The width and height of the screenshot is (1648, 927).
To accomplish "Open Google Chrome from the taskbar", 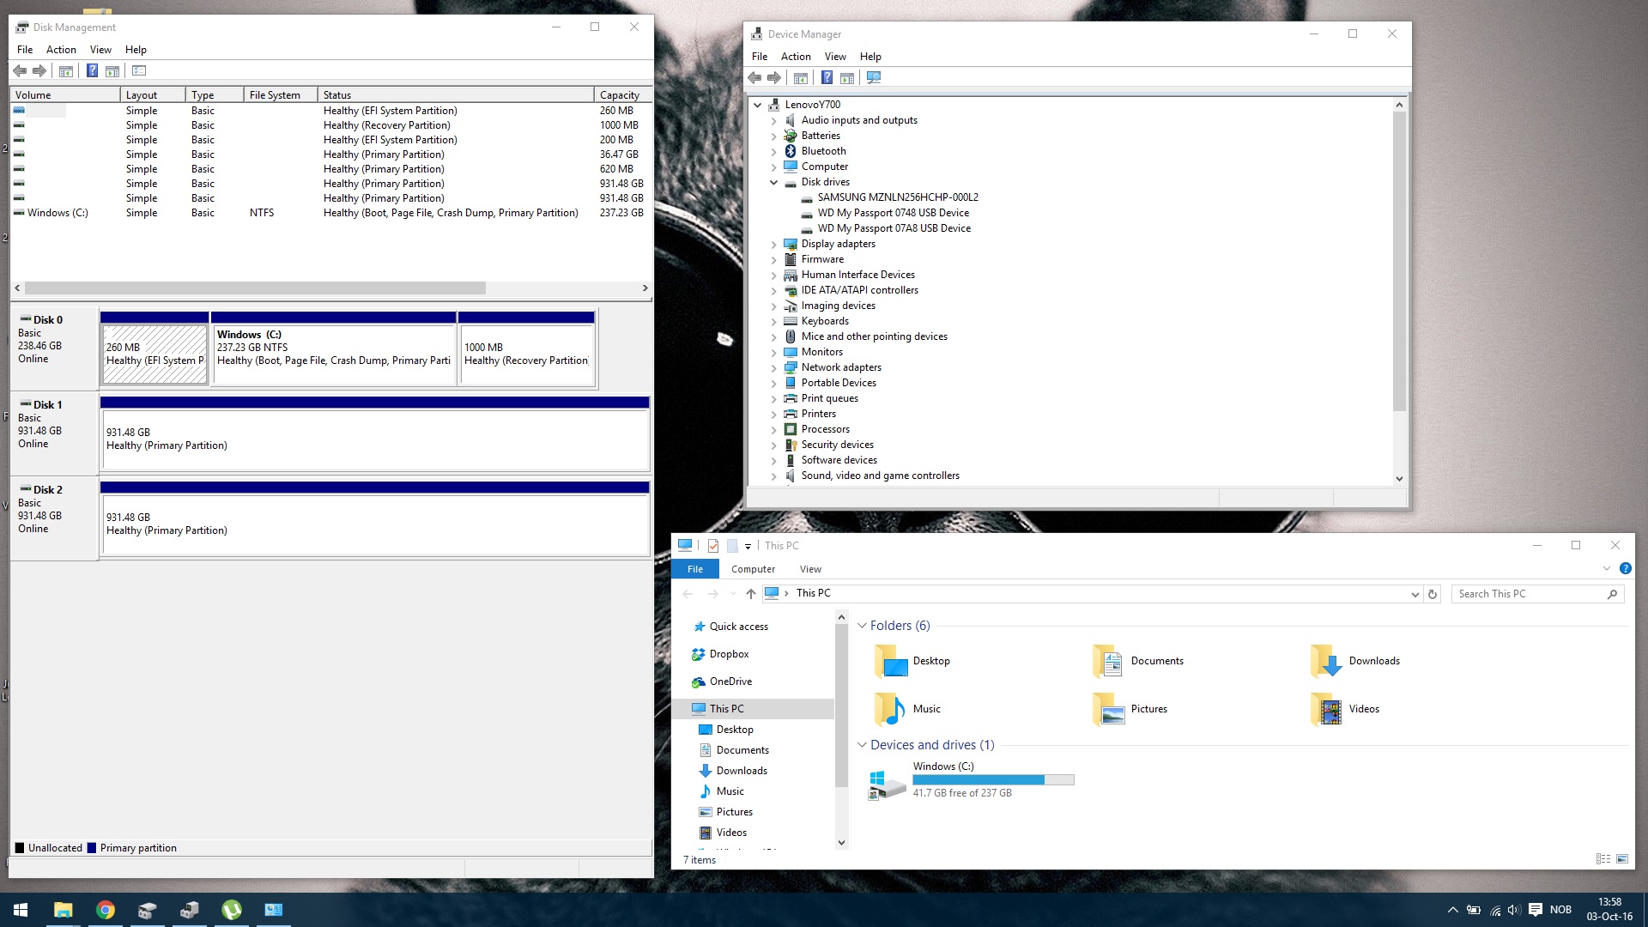I will 106,910.
